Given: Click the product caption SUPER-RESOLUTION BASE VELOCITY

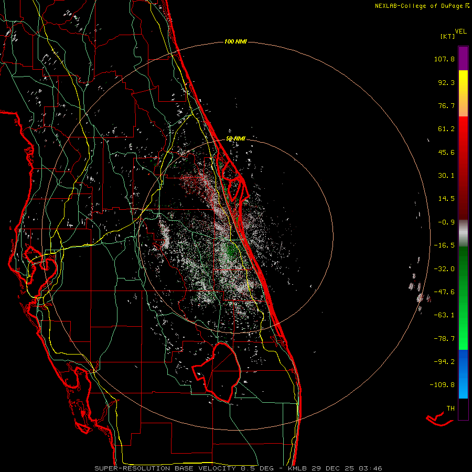Looking at the screenshot, I should pos(165,468).
